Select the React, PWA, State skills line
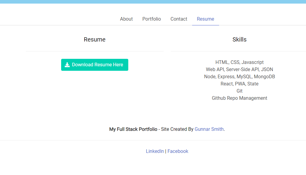This screenshot has height=175, width=306. coord(239,84)
